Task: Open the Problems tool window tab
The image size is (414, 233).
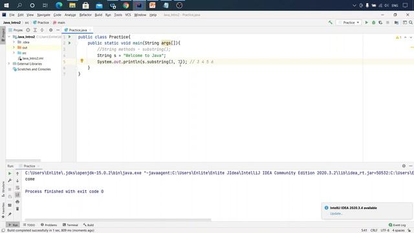Action: pos(49,225)
